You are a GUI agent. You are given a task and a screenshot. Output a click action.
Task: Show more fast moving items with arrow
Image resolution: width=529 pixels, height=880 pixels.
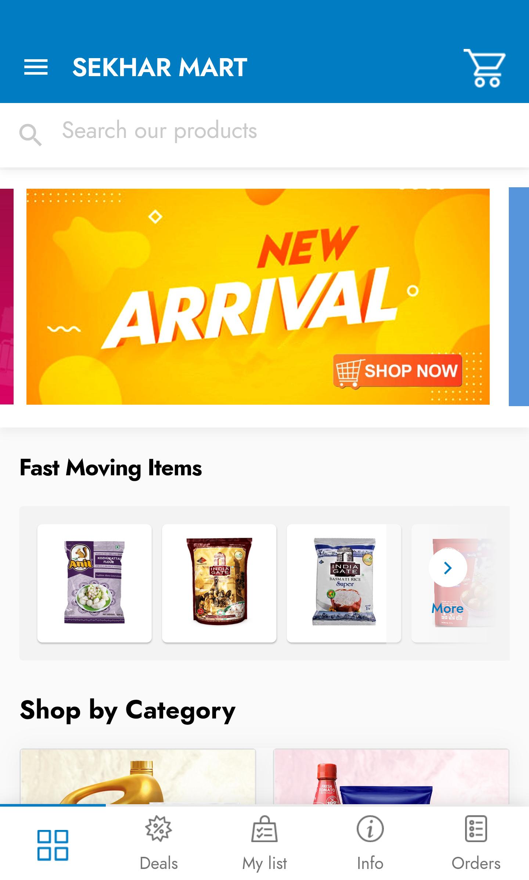[x=448, y=568]
